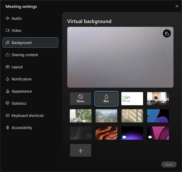Pick the orange marble swirl background
This screenshot has height=172, width=182.
tap(106, 133)
